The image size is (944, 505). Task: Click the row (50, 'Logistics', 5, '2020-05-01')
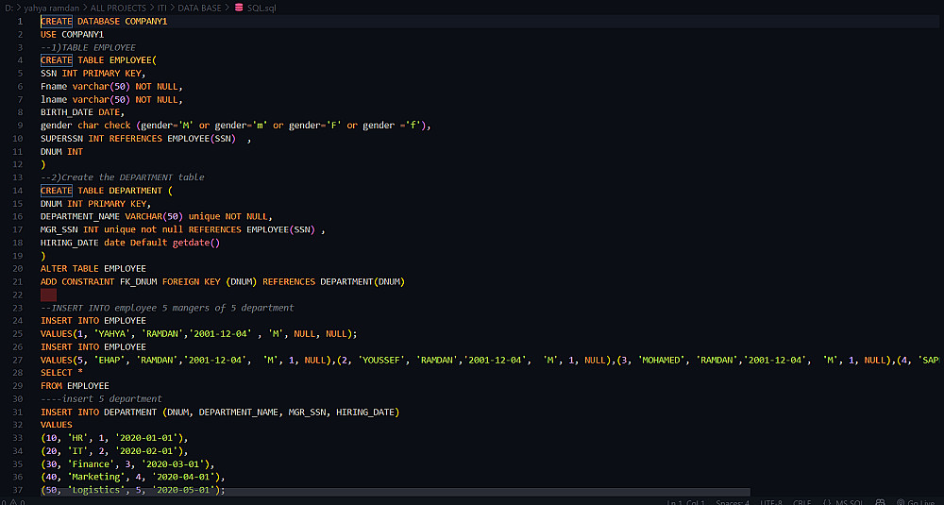(x=132, y=490)
